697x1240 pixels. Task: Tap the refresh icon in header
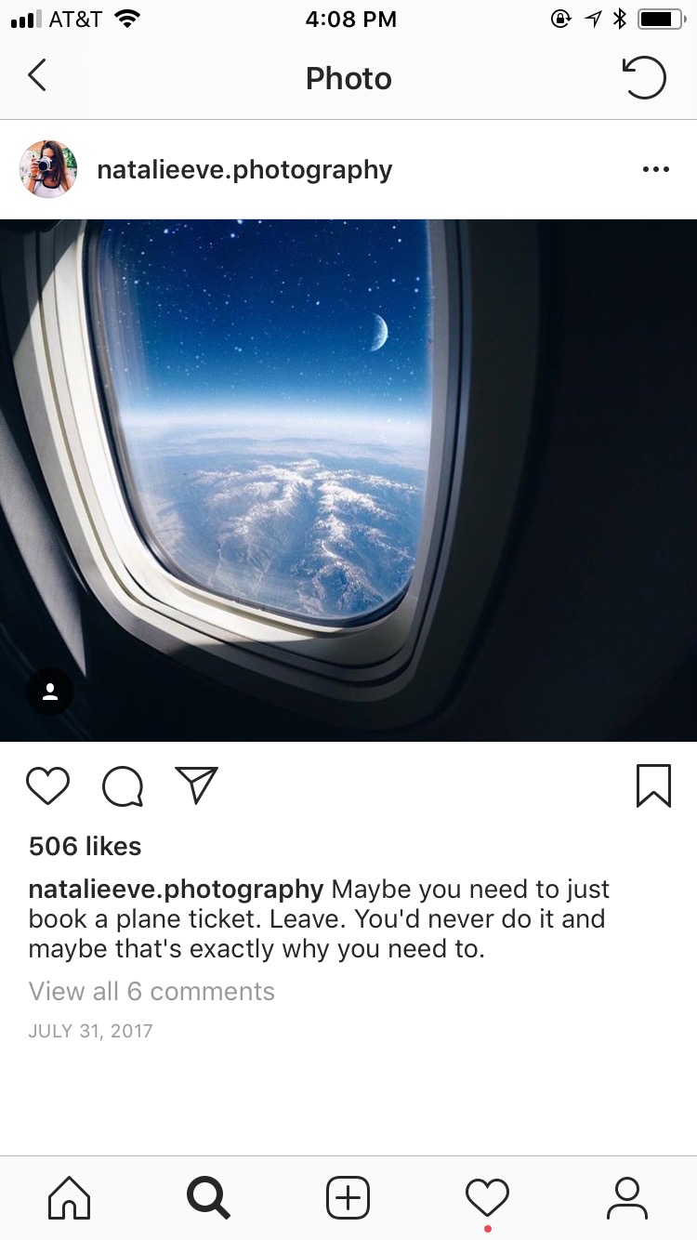pos(644,77)
